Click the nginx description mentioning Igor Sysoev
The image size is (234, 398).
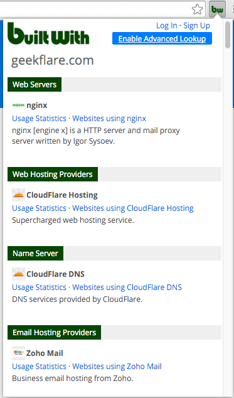pos(96,136)
